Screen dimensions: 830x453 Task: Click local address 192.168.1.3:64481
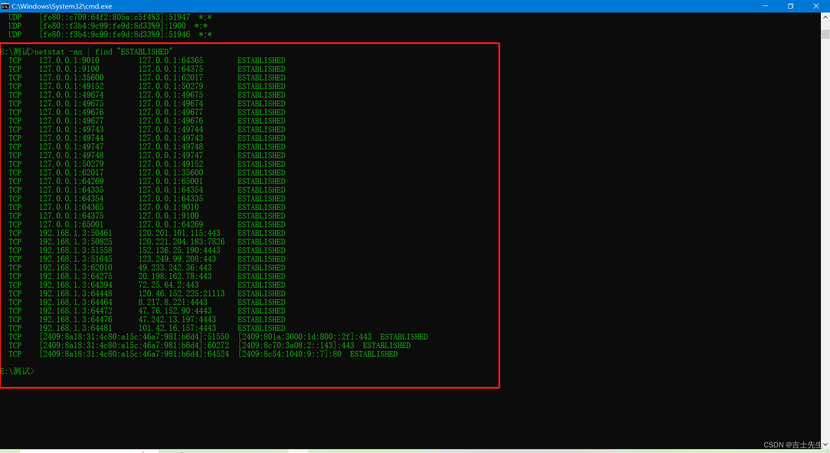click(x=76, y=328)
